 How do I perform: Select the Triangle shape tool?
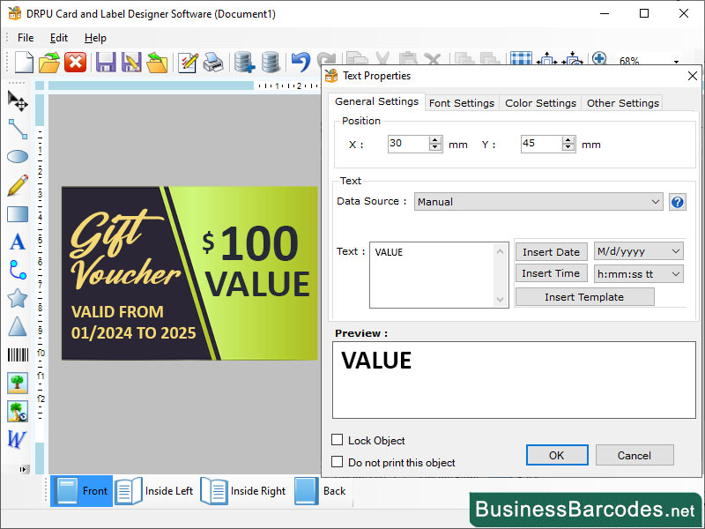pyautogui.click(x=17, y=326)
